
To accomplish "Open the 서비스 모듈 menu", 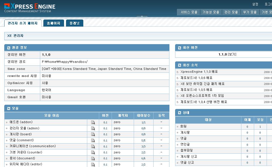I will tap(189, 12).
